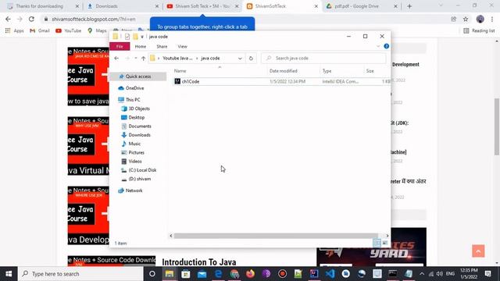This screenshot has width=500, height=281.
Task: Switch to Downloads Chrome tab
Action: (x=123, y=6)
